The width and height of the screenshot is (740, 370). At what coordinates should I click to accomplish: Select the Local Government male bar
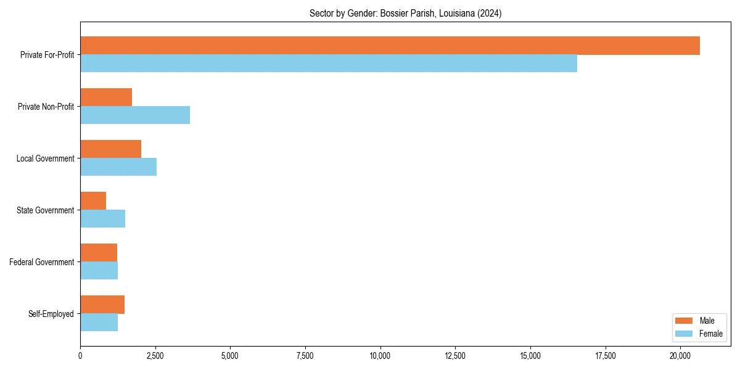[x=111, y=147]
